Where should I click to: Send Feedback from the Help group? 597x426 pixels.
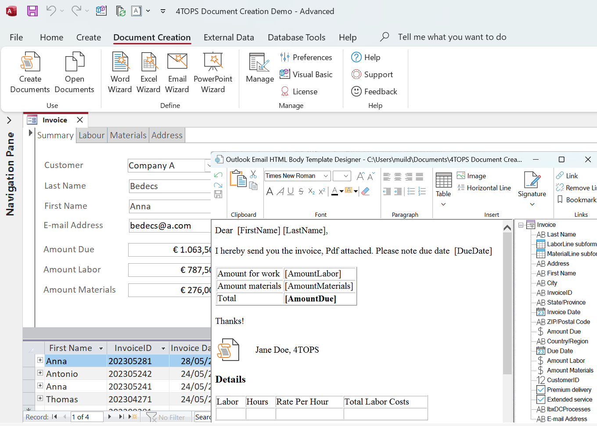click(x=374, y=92)
